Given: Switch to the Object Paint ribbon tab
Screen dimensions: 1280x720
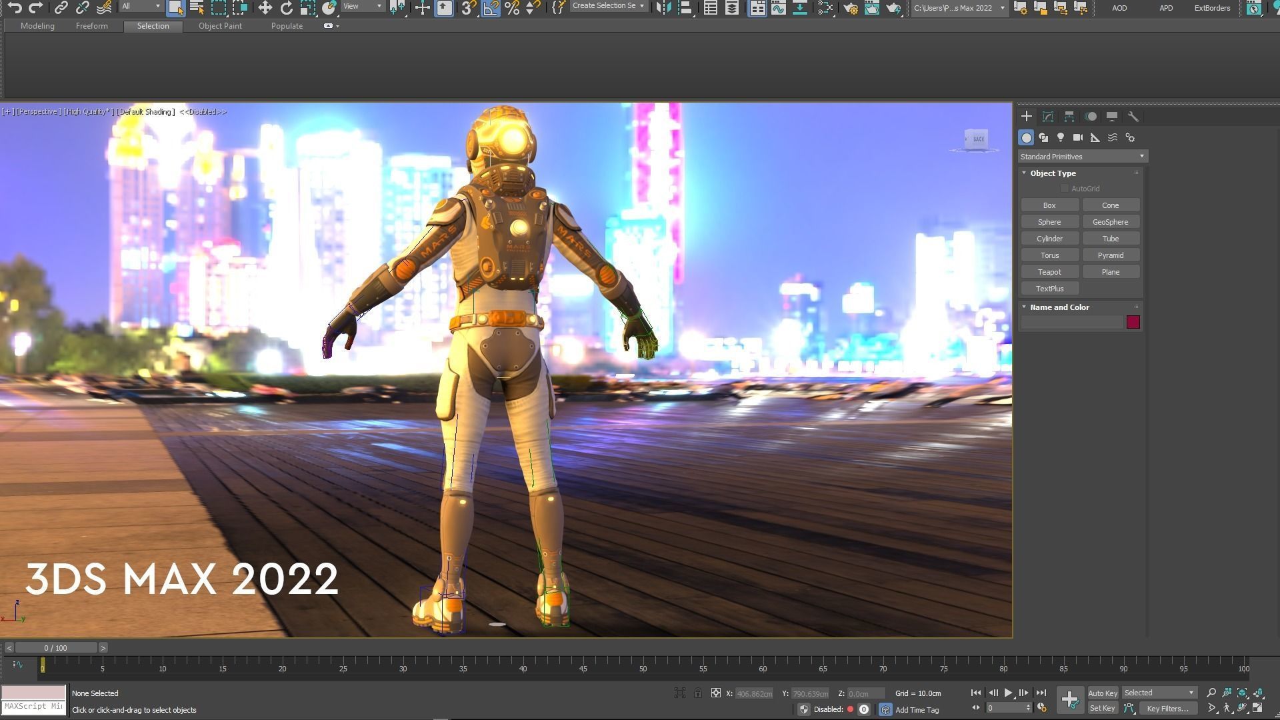Looking at the screenshot, I should (x=220, y=26).
